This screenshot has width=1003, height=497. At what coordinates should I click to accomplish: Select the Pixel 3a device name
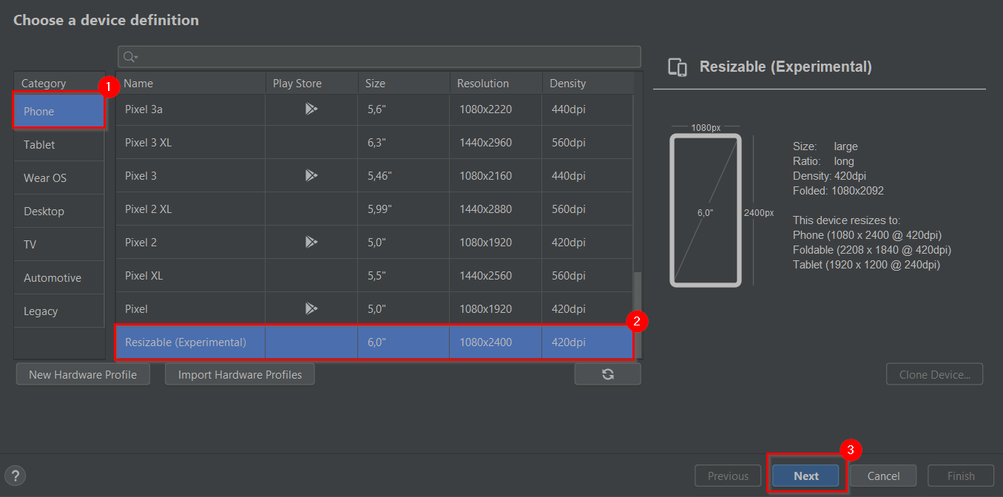coord(143,109)
